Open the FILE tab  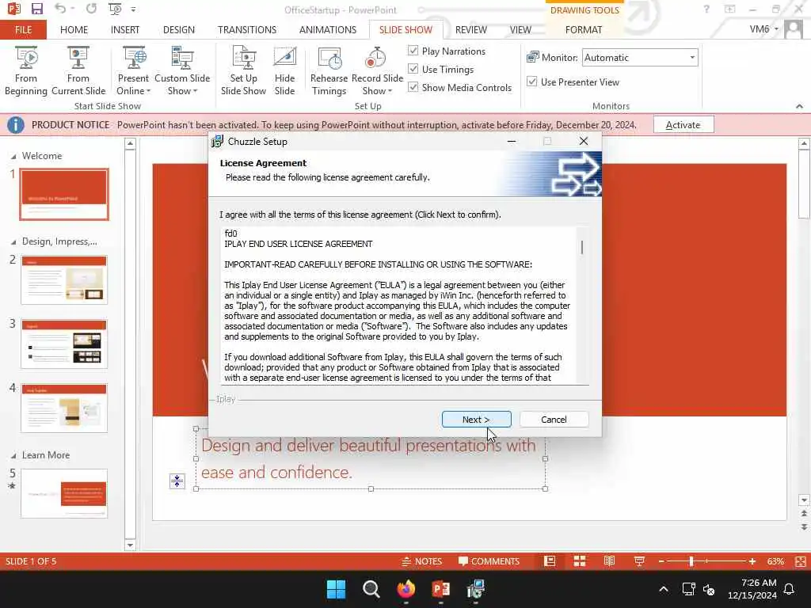(23, 29)
